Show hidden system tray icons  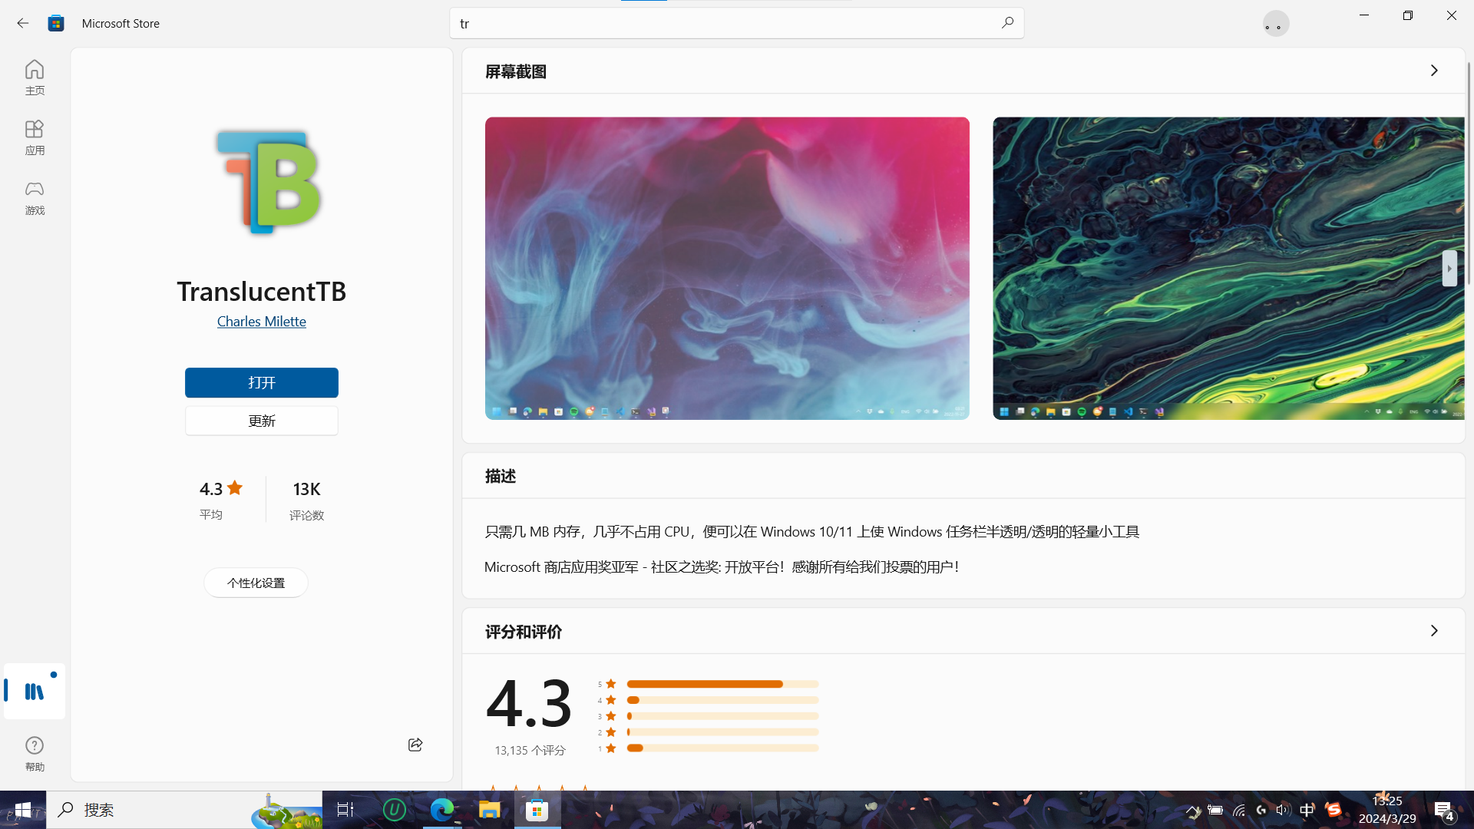coord(1192,811)
